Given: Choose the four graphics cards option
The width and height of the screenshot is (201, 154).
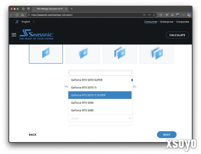Looking at the screenshot, I should tap(156, 54).
